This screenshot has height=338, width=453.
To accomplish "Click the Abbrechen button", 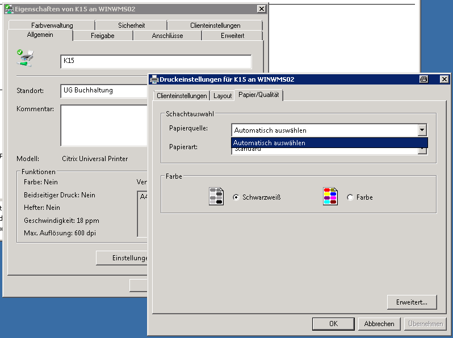I will 379,324.
